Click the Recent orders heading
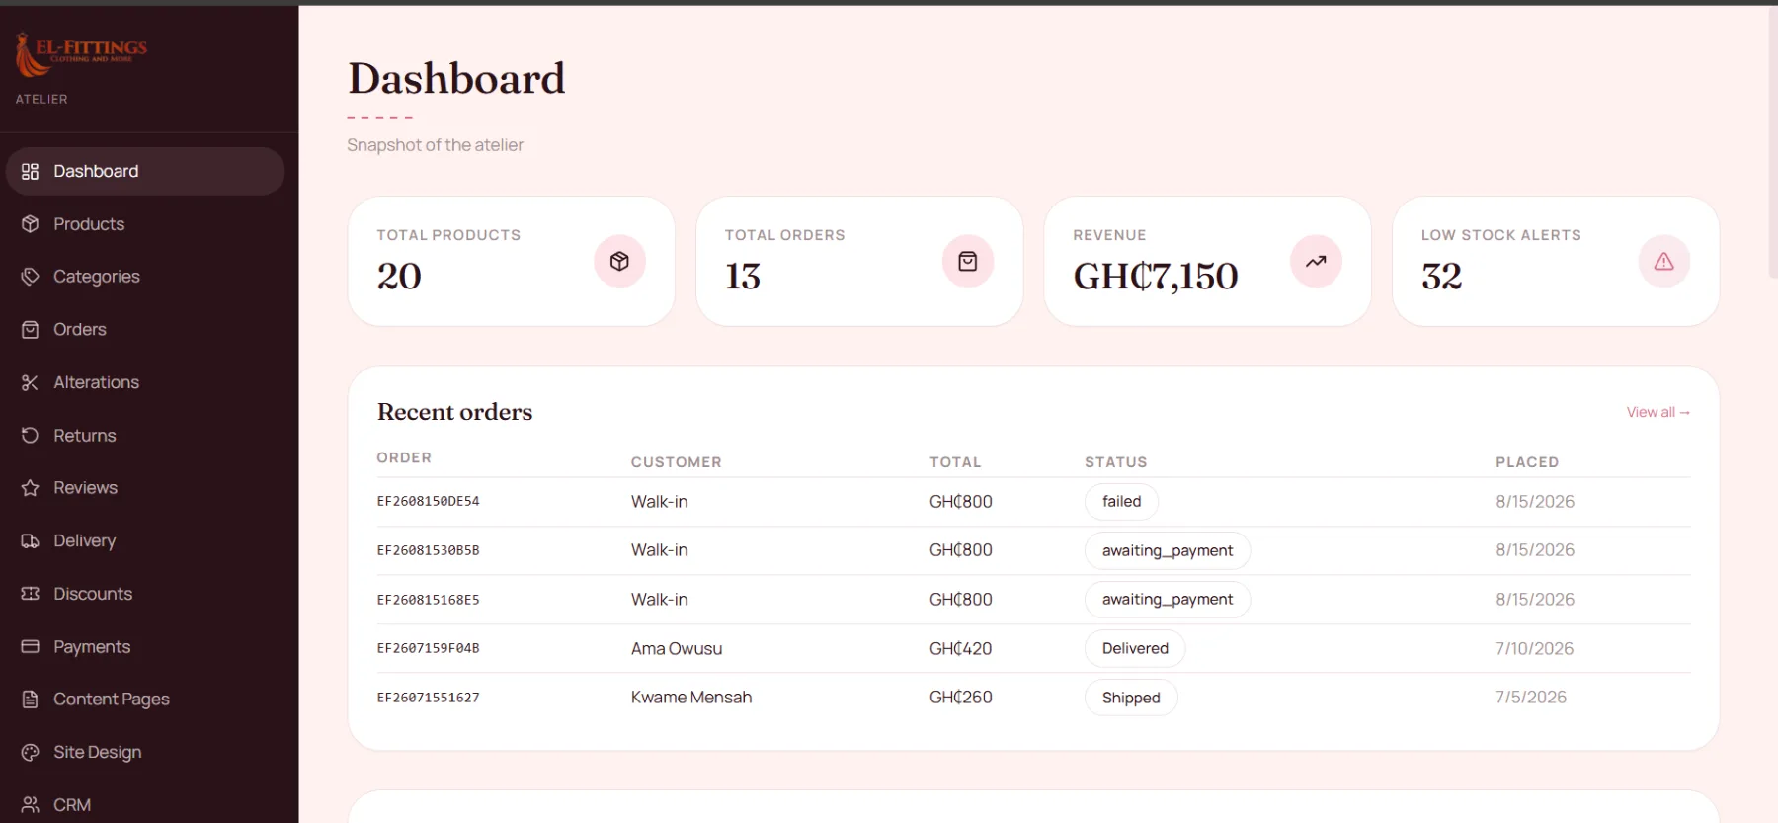This screenshot has width=1778, height=823. (x=454, y=412)
